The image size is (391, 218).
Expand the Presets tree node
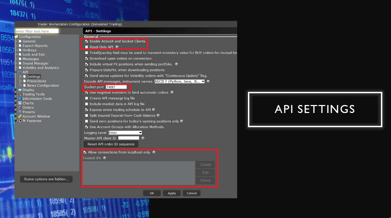click(16, 112)
